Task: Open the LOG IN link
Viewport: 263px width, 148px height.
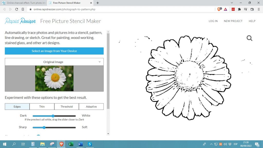Action: click(213, 21)
